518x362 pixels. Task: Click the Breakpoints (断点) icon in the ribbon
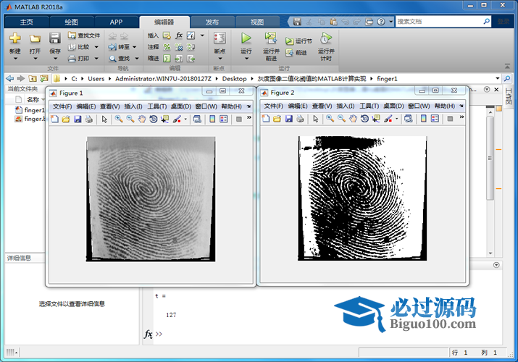[x=220, y=39]
